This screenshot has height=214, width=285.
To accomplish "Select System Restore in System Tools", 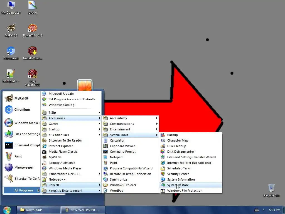I will (x=190, y=185).
